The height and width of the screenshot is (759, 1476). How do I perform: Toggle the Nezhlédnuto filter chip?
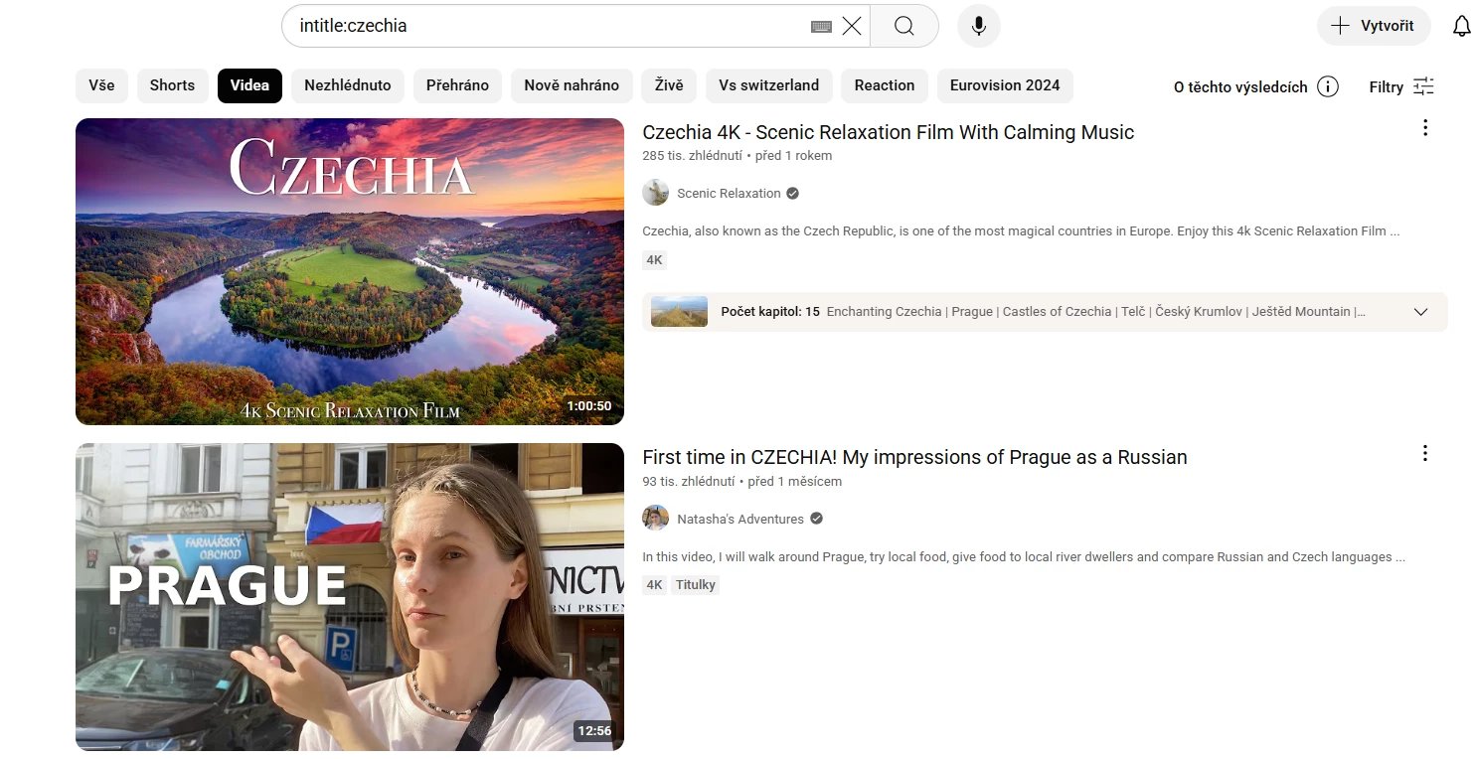click(x=348, y=85)
